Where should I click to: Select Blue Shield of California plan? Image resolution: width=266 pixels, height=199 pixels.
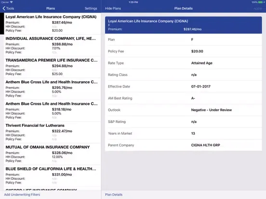coord(52,175)
